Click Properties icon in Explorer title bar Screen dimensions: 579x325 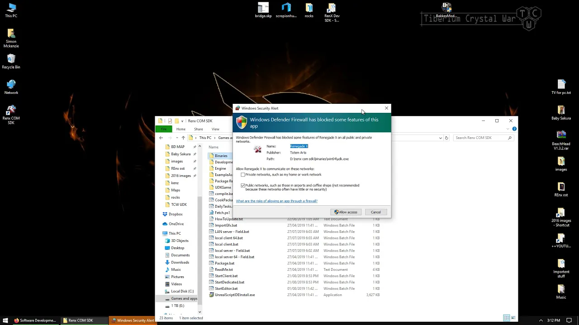(x=170, y=121)
